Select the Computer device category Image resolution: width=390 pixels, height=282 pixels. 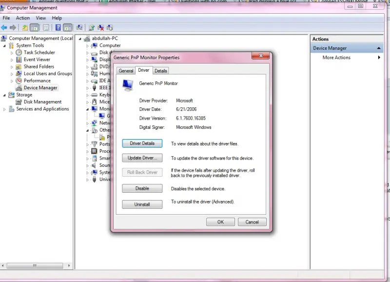pos(110,45)
